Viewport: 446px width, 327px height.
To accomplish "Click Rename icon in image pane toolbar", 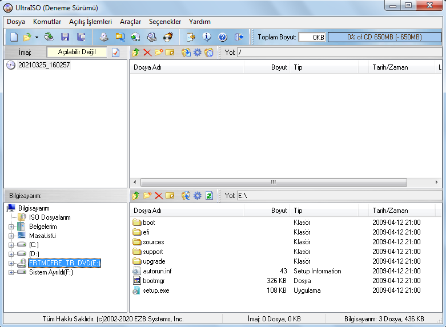I will 170,53.
